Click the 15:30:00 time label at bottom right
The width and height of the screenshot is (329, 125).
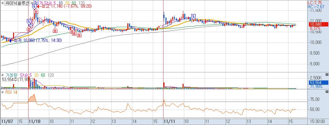pyautogui.click(x=318, y=121)
